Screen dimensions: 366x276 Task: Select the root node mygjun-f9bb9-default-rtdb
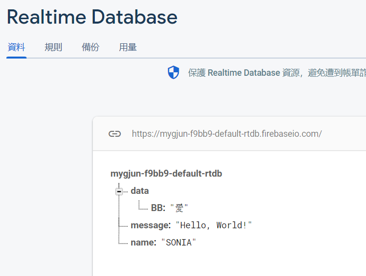tap(166, 174)
